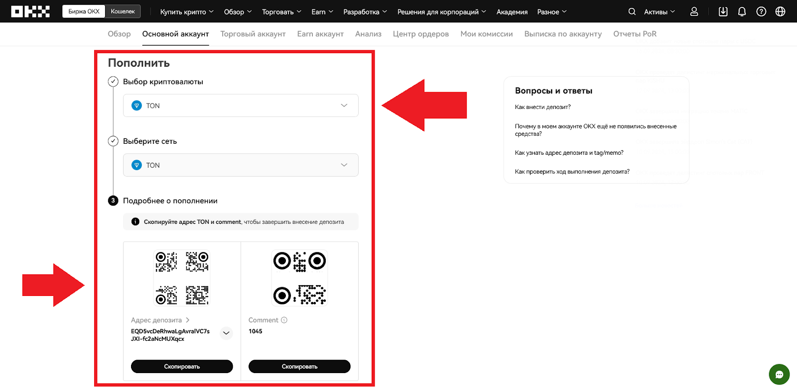Open the notifications bell

(742, 11)
